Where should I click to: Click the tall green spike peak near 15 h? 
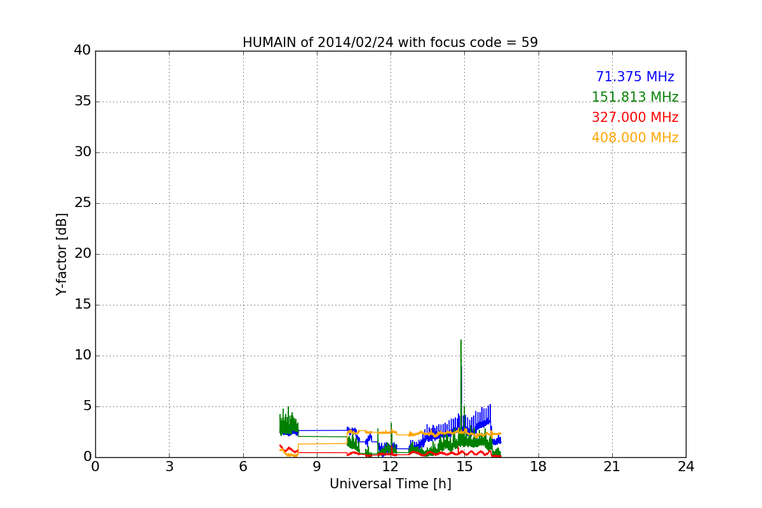pyautogui.click(x=461, y=341)
